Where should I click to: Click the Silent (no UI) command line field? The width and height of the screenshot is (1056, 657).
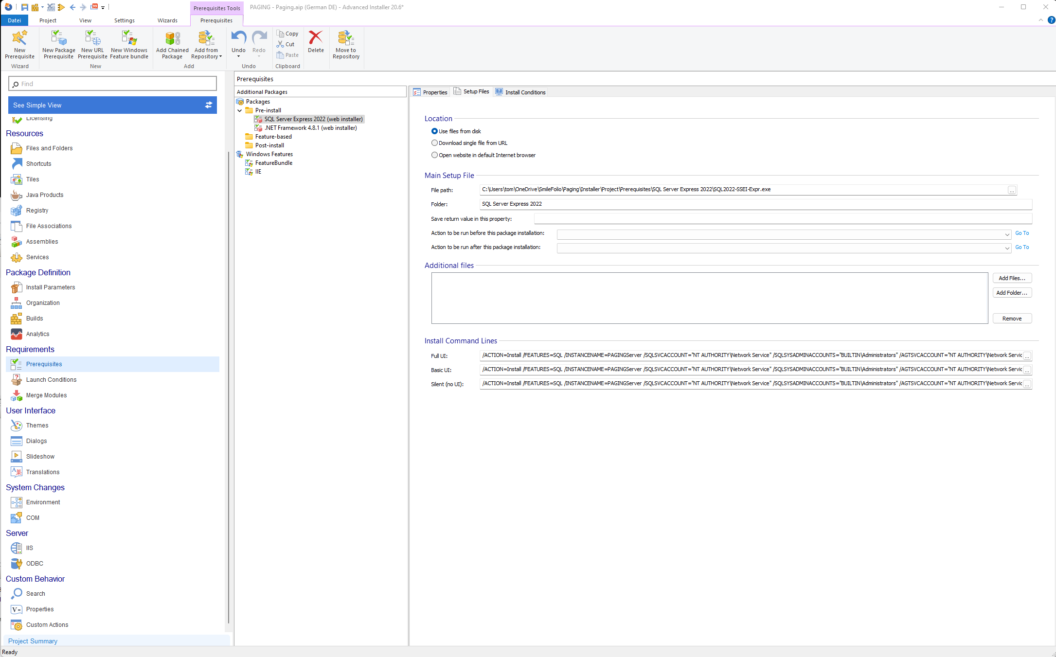click(x=751, y=384)
